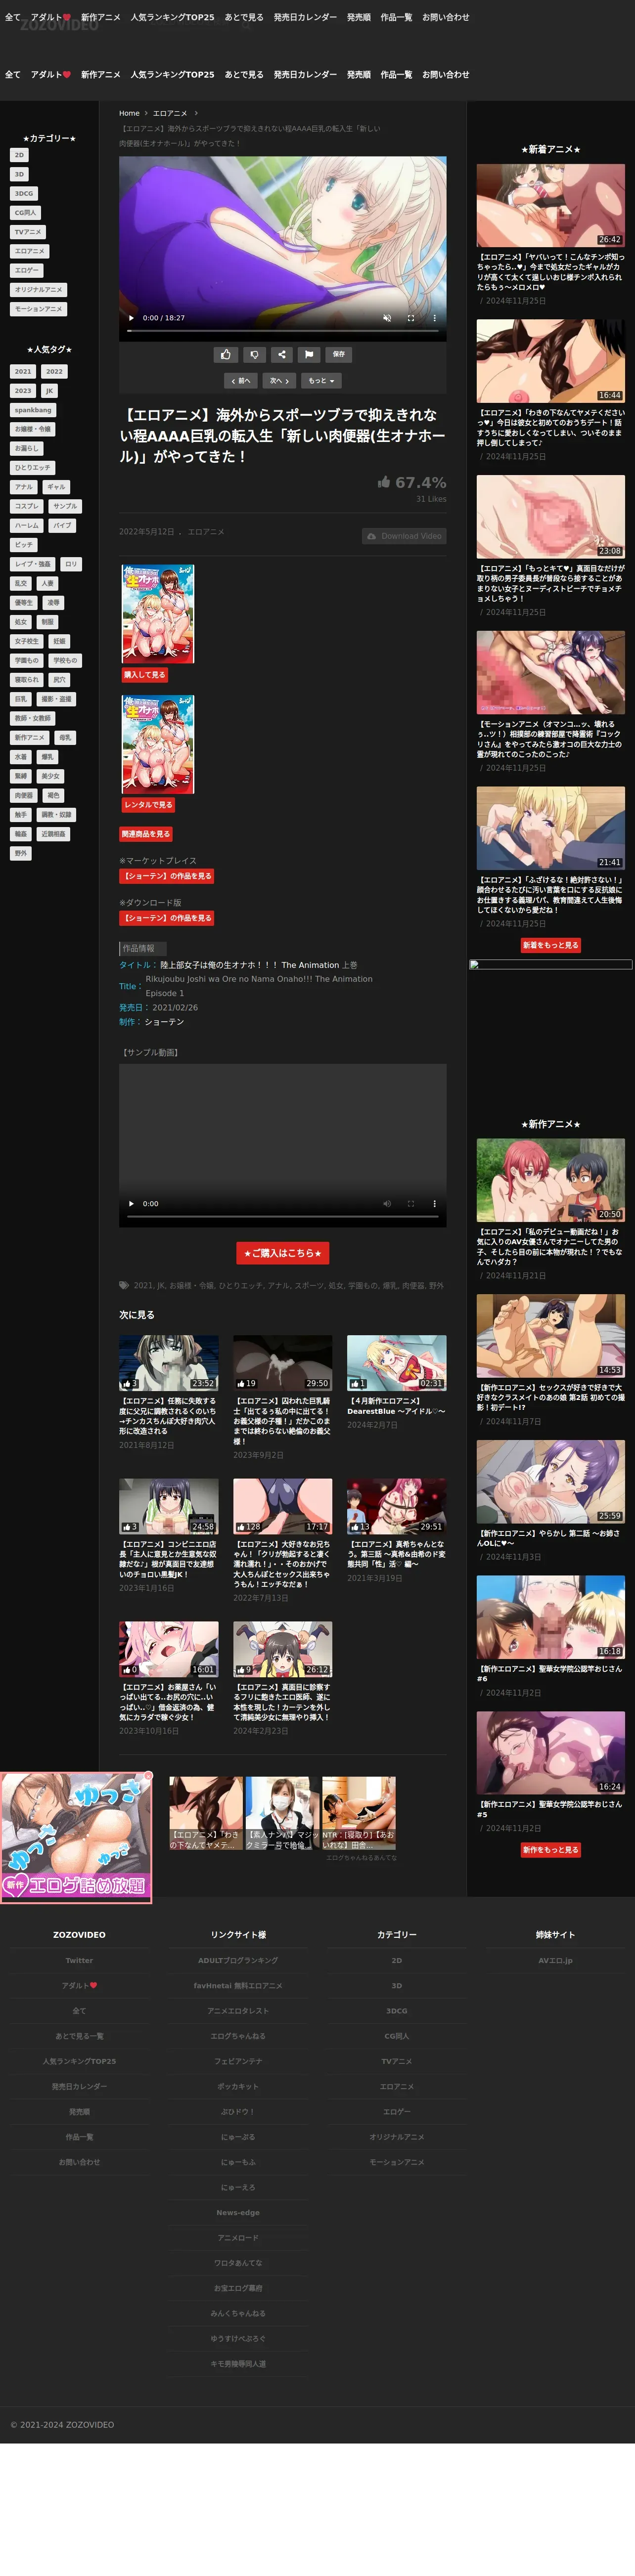Click the main video progress bar
The image size is (635, 2576).
282,330
